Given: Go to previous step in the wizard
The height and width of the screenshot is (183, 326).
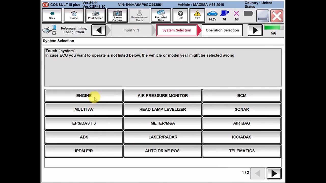Looking at the screenshot, I should tap(99, 30).
